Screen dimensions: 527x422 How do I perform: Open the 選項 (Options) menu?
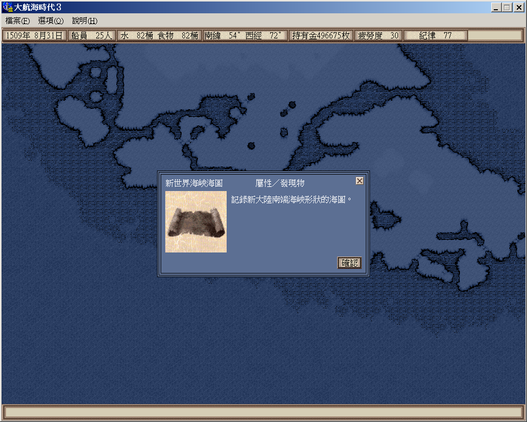51,21
